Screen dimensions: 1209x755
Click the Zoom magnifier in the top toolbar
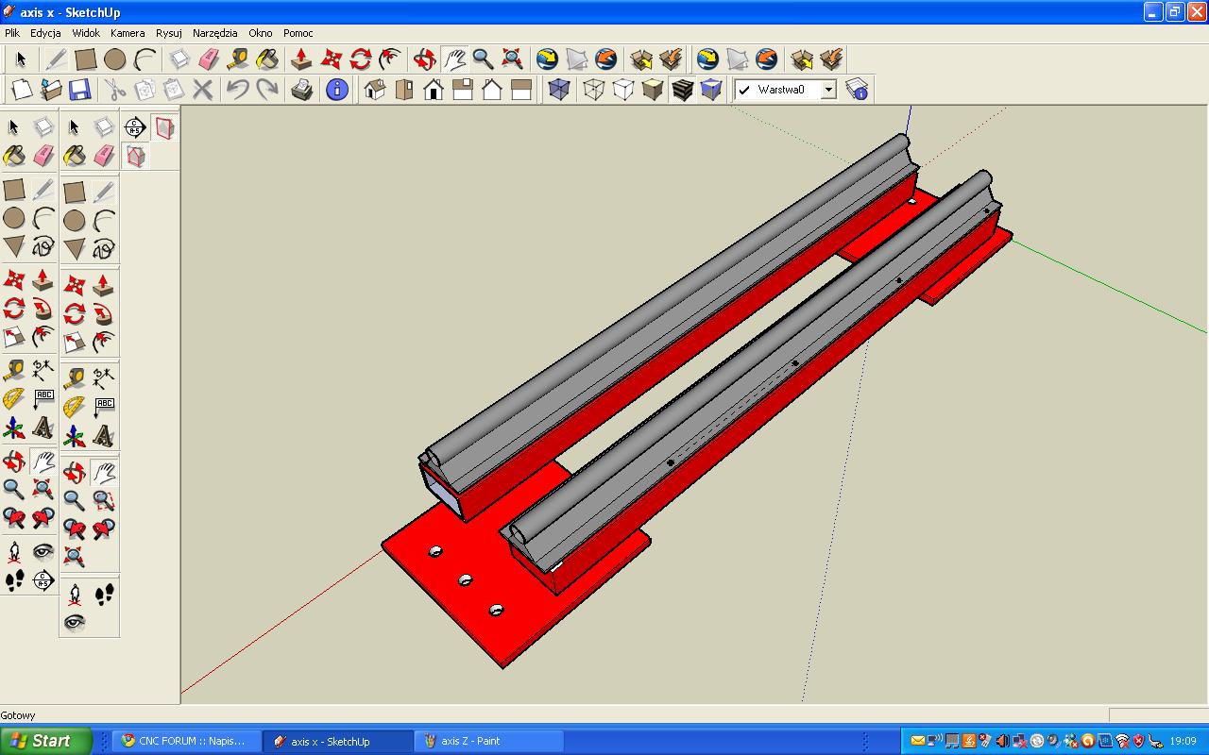point(484,59)
